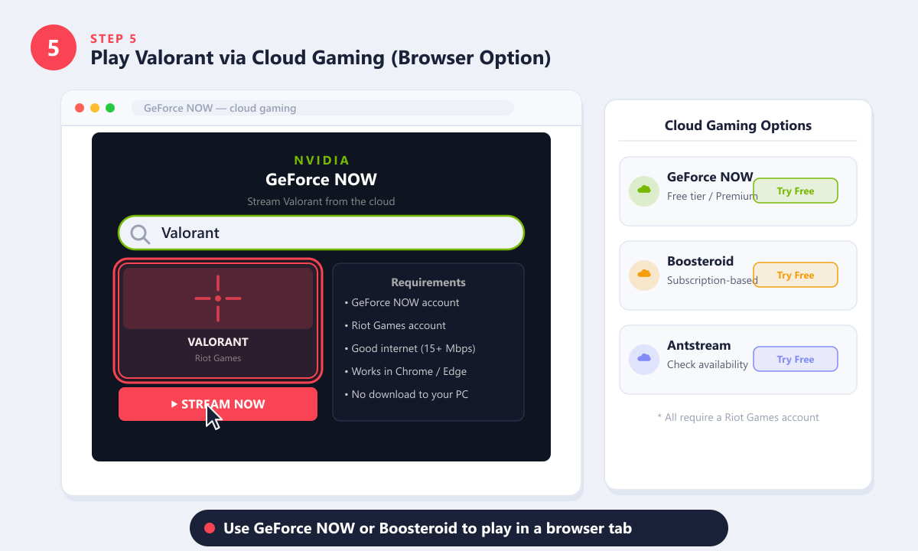Click the yellow minimize window dot
918x551 pixels.
coord(95,108)
